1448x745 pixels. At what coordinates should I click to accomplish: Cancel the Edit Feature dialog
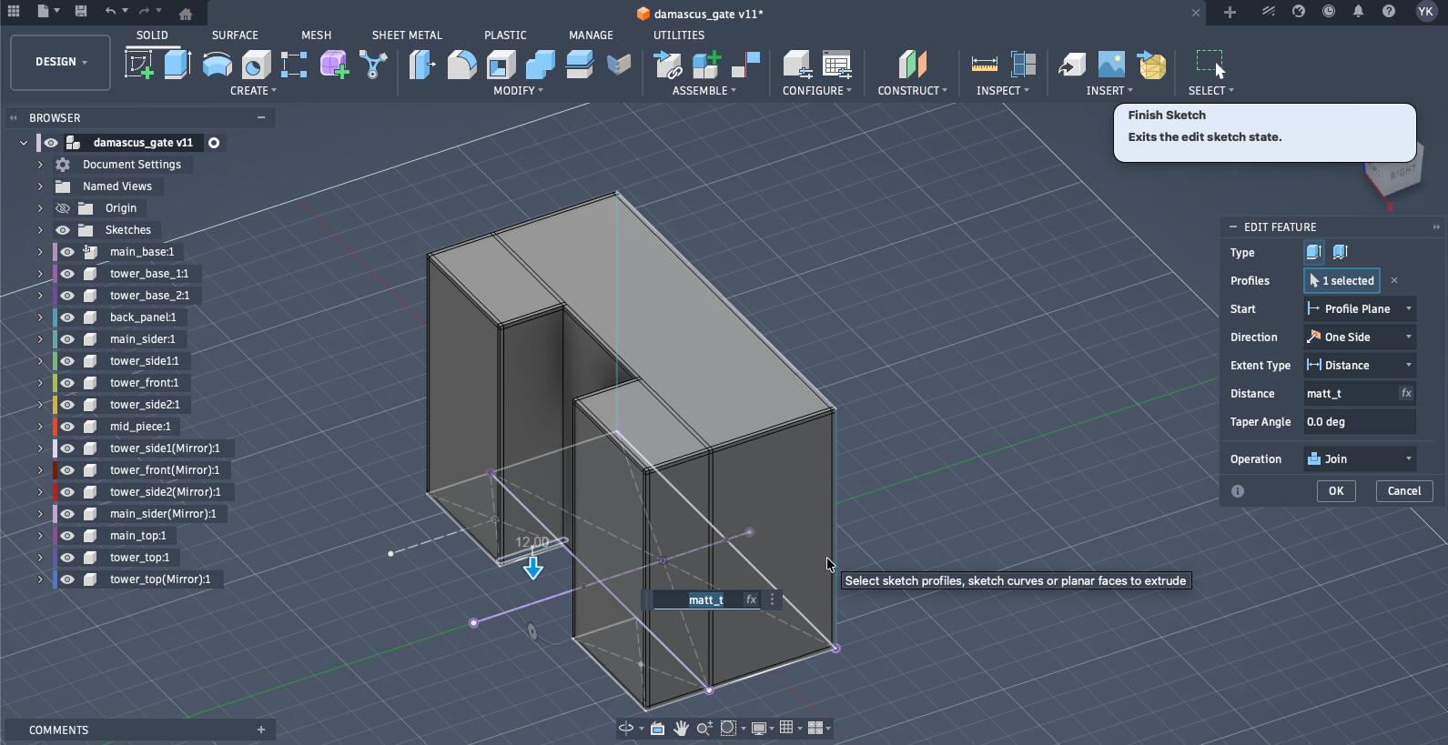[x=1403, y=491]
